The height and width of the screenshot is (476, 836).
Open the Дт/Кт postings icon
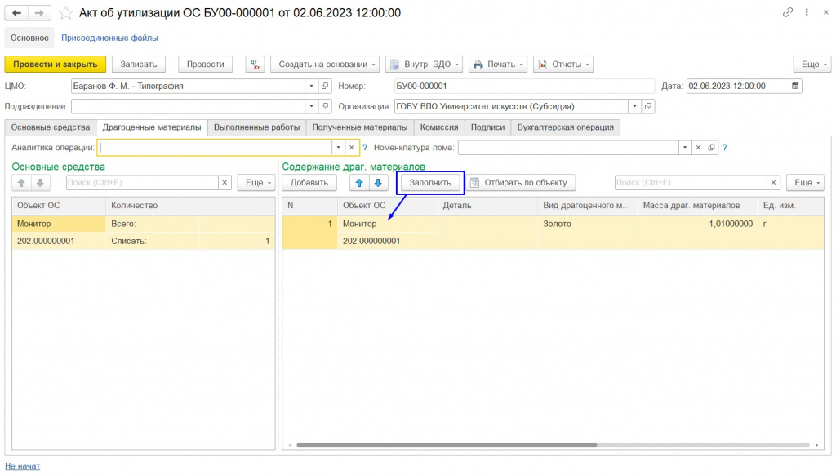click(255, 64)
